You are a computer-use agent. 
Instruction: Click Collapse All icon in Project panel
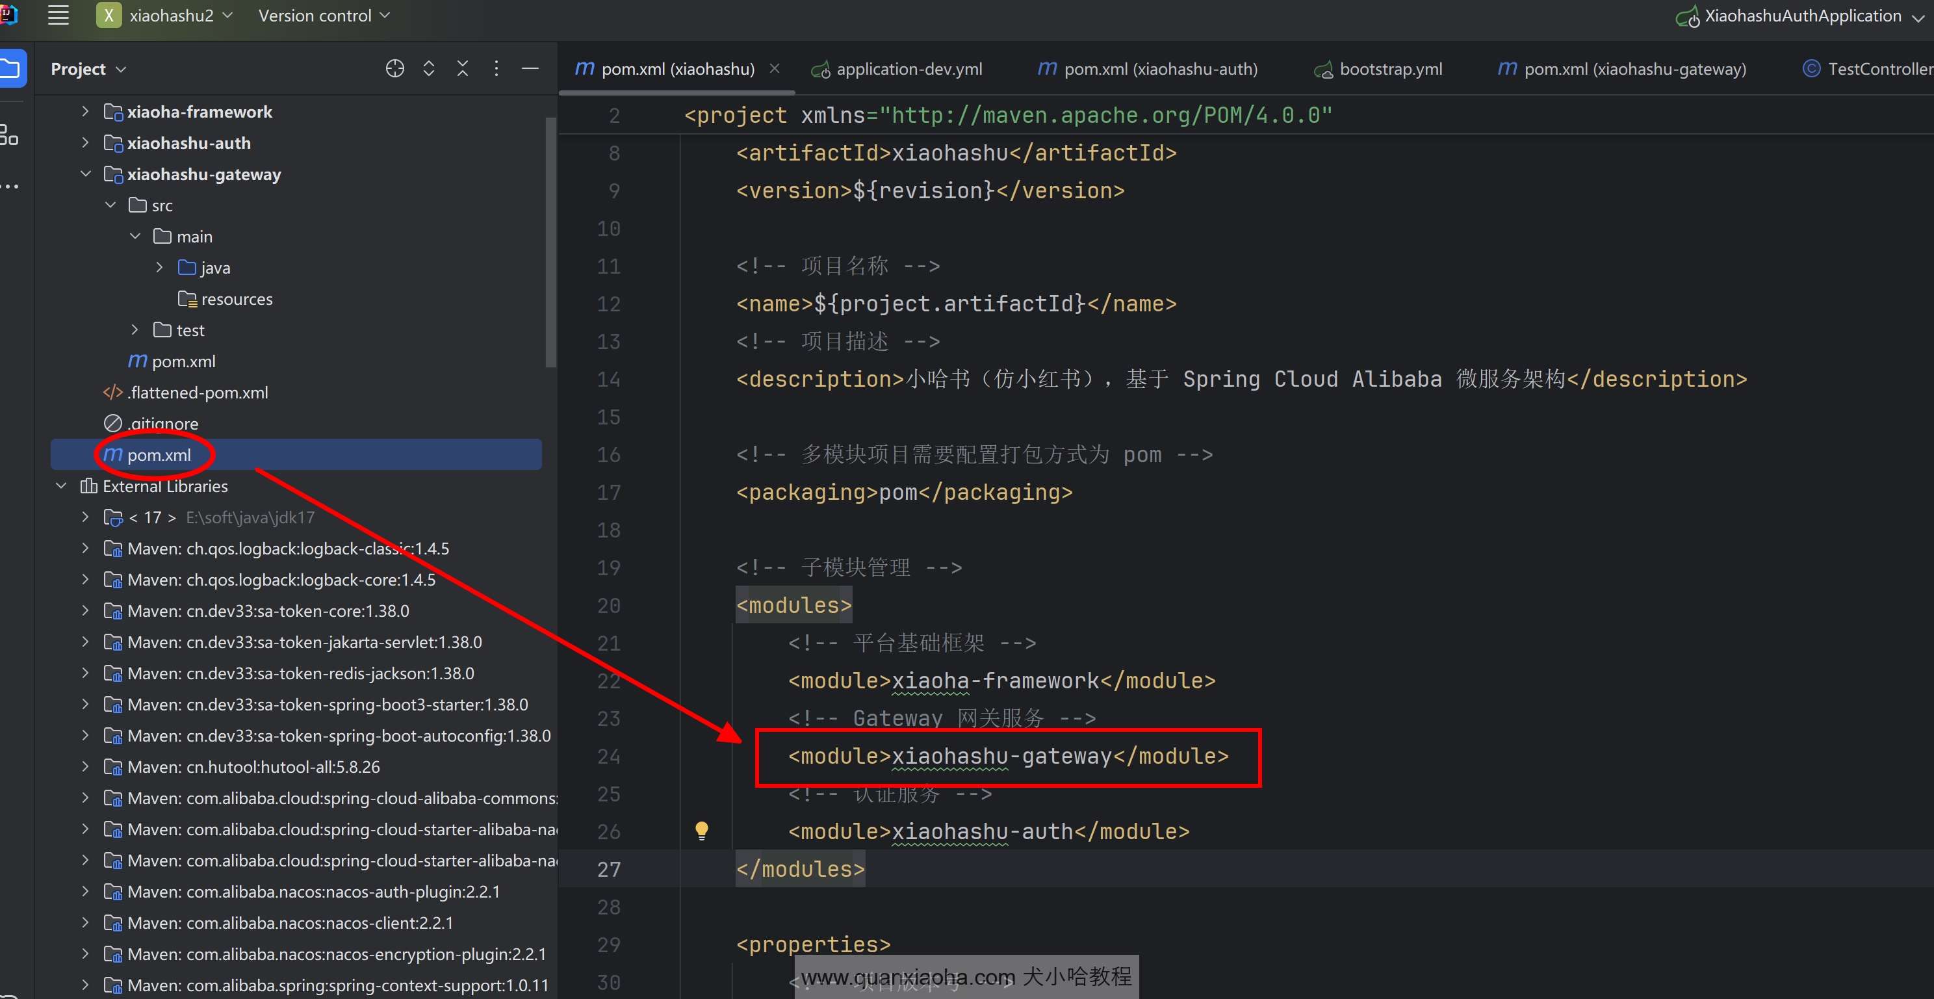(x=463, y=68)
